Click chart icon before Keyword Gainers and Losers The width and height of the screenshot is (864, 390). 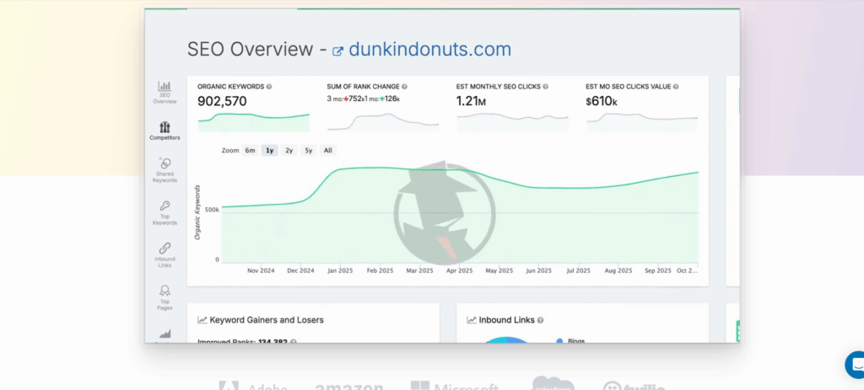point(202,320)
